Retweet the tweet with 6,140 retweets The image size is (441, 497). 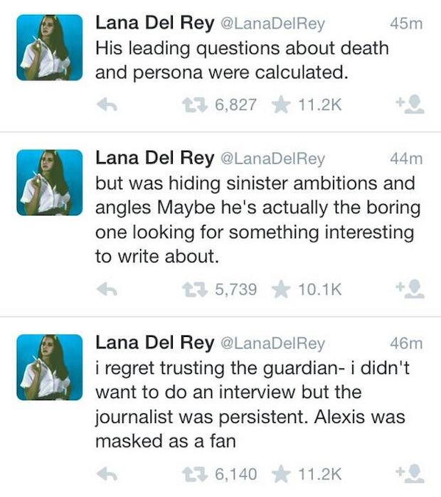coord(195,474)
